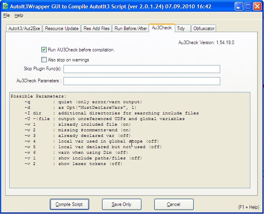Minimize the AutoIt3Wrapper window

pyautogui.click(x=239, y=6)
